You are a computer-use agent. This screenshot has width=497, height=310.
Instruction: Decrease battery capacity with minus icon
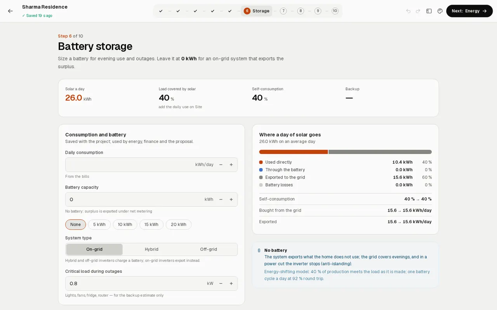[221, 200]
